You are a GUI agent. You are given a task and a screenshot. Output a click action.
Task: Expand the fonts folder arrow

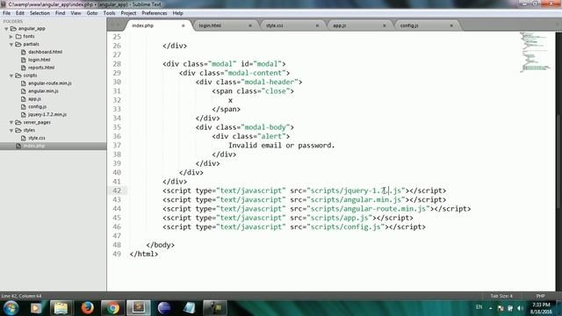[11, 36]
